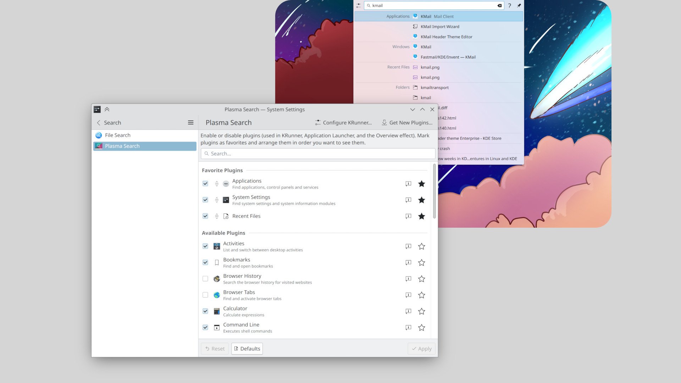Click the plugin list vertical scrollbar

[x=434, y=191]
